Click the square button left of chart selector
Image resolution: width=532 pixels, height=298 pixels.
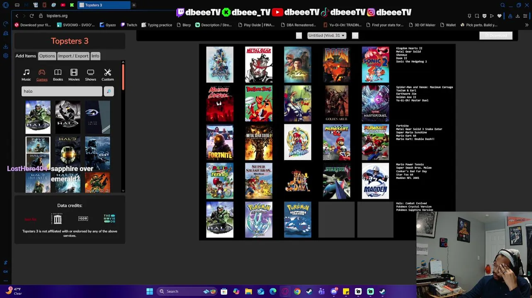tap(299, 36)
